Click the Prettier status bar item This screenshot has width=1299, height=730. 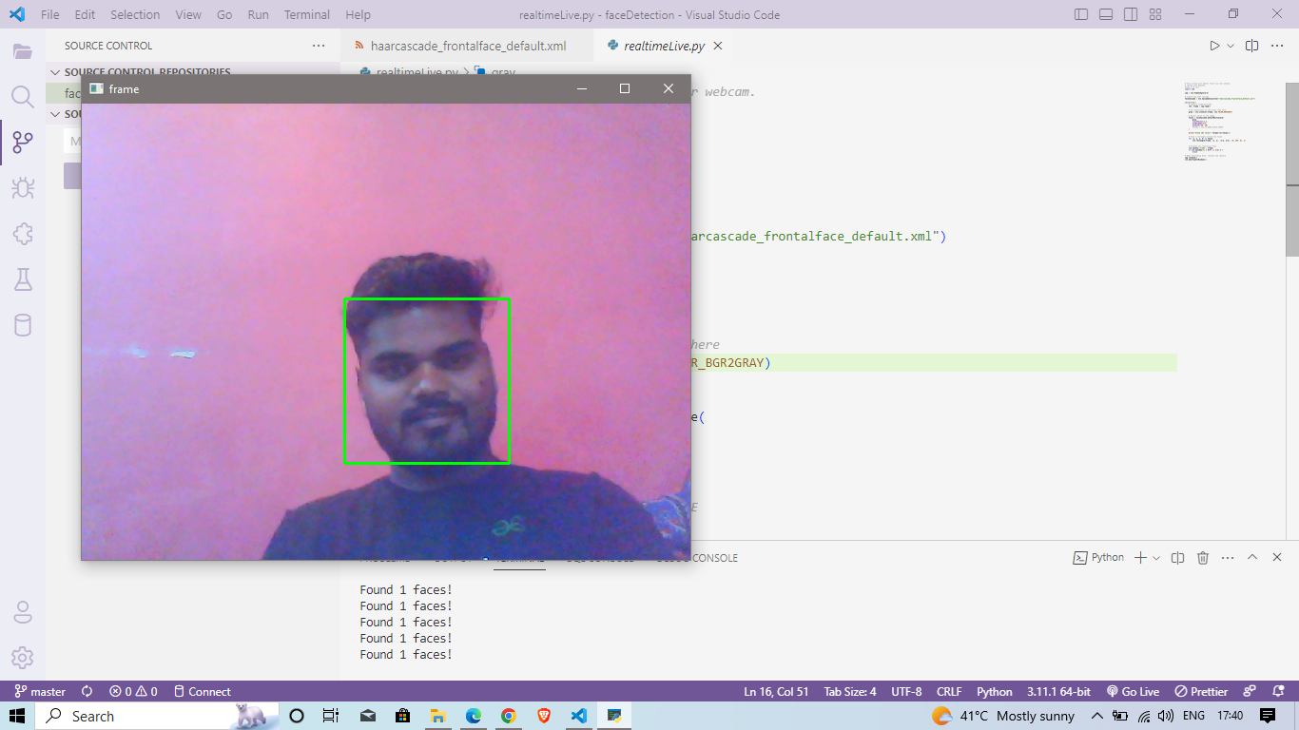coord(1200,691)
